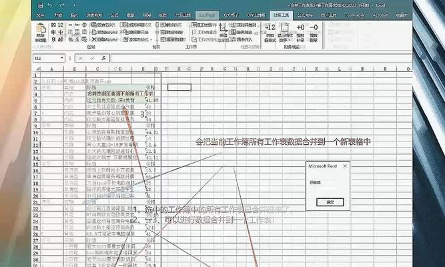The image size is (445, 267).
Task: Click the cell showing 44.21
Action: pos(152,132)
